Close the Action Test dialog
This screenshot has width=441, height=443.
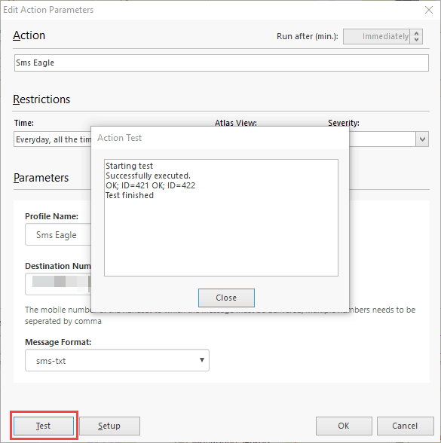[226, 298]
